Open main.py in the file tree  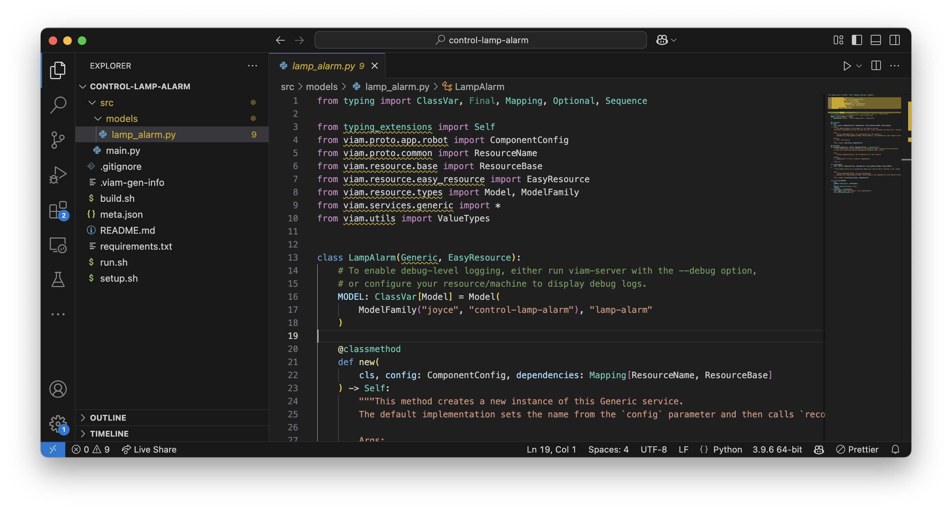click(x=172, y=150)
